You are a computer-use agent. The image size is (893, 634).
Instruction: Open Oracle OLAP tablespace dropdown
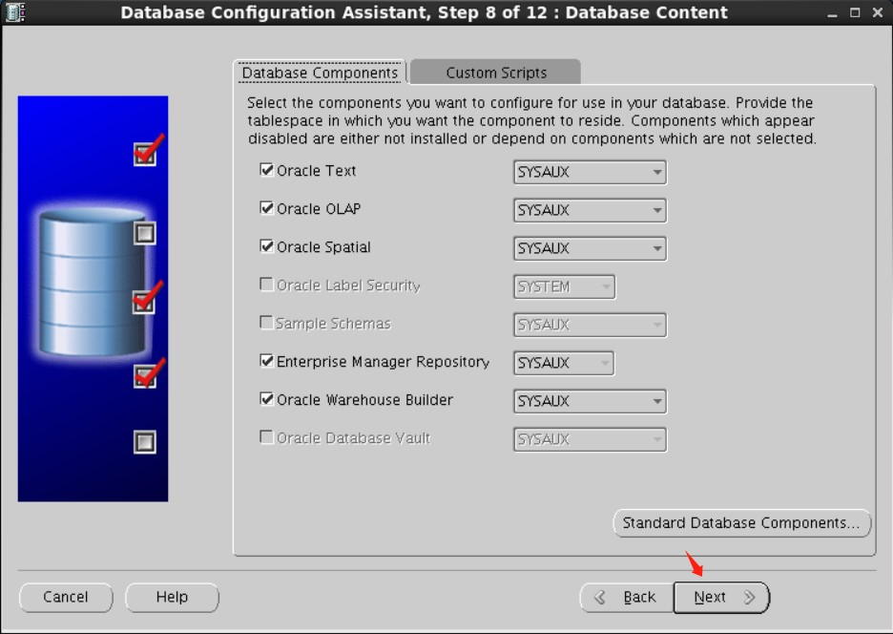pos(590,210)
